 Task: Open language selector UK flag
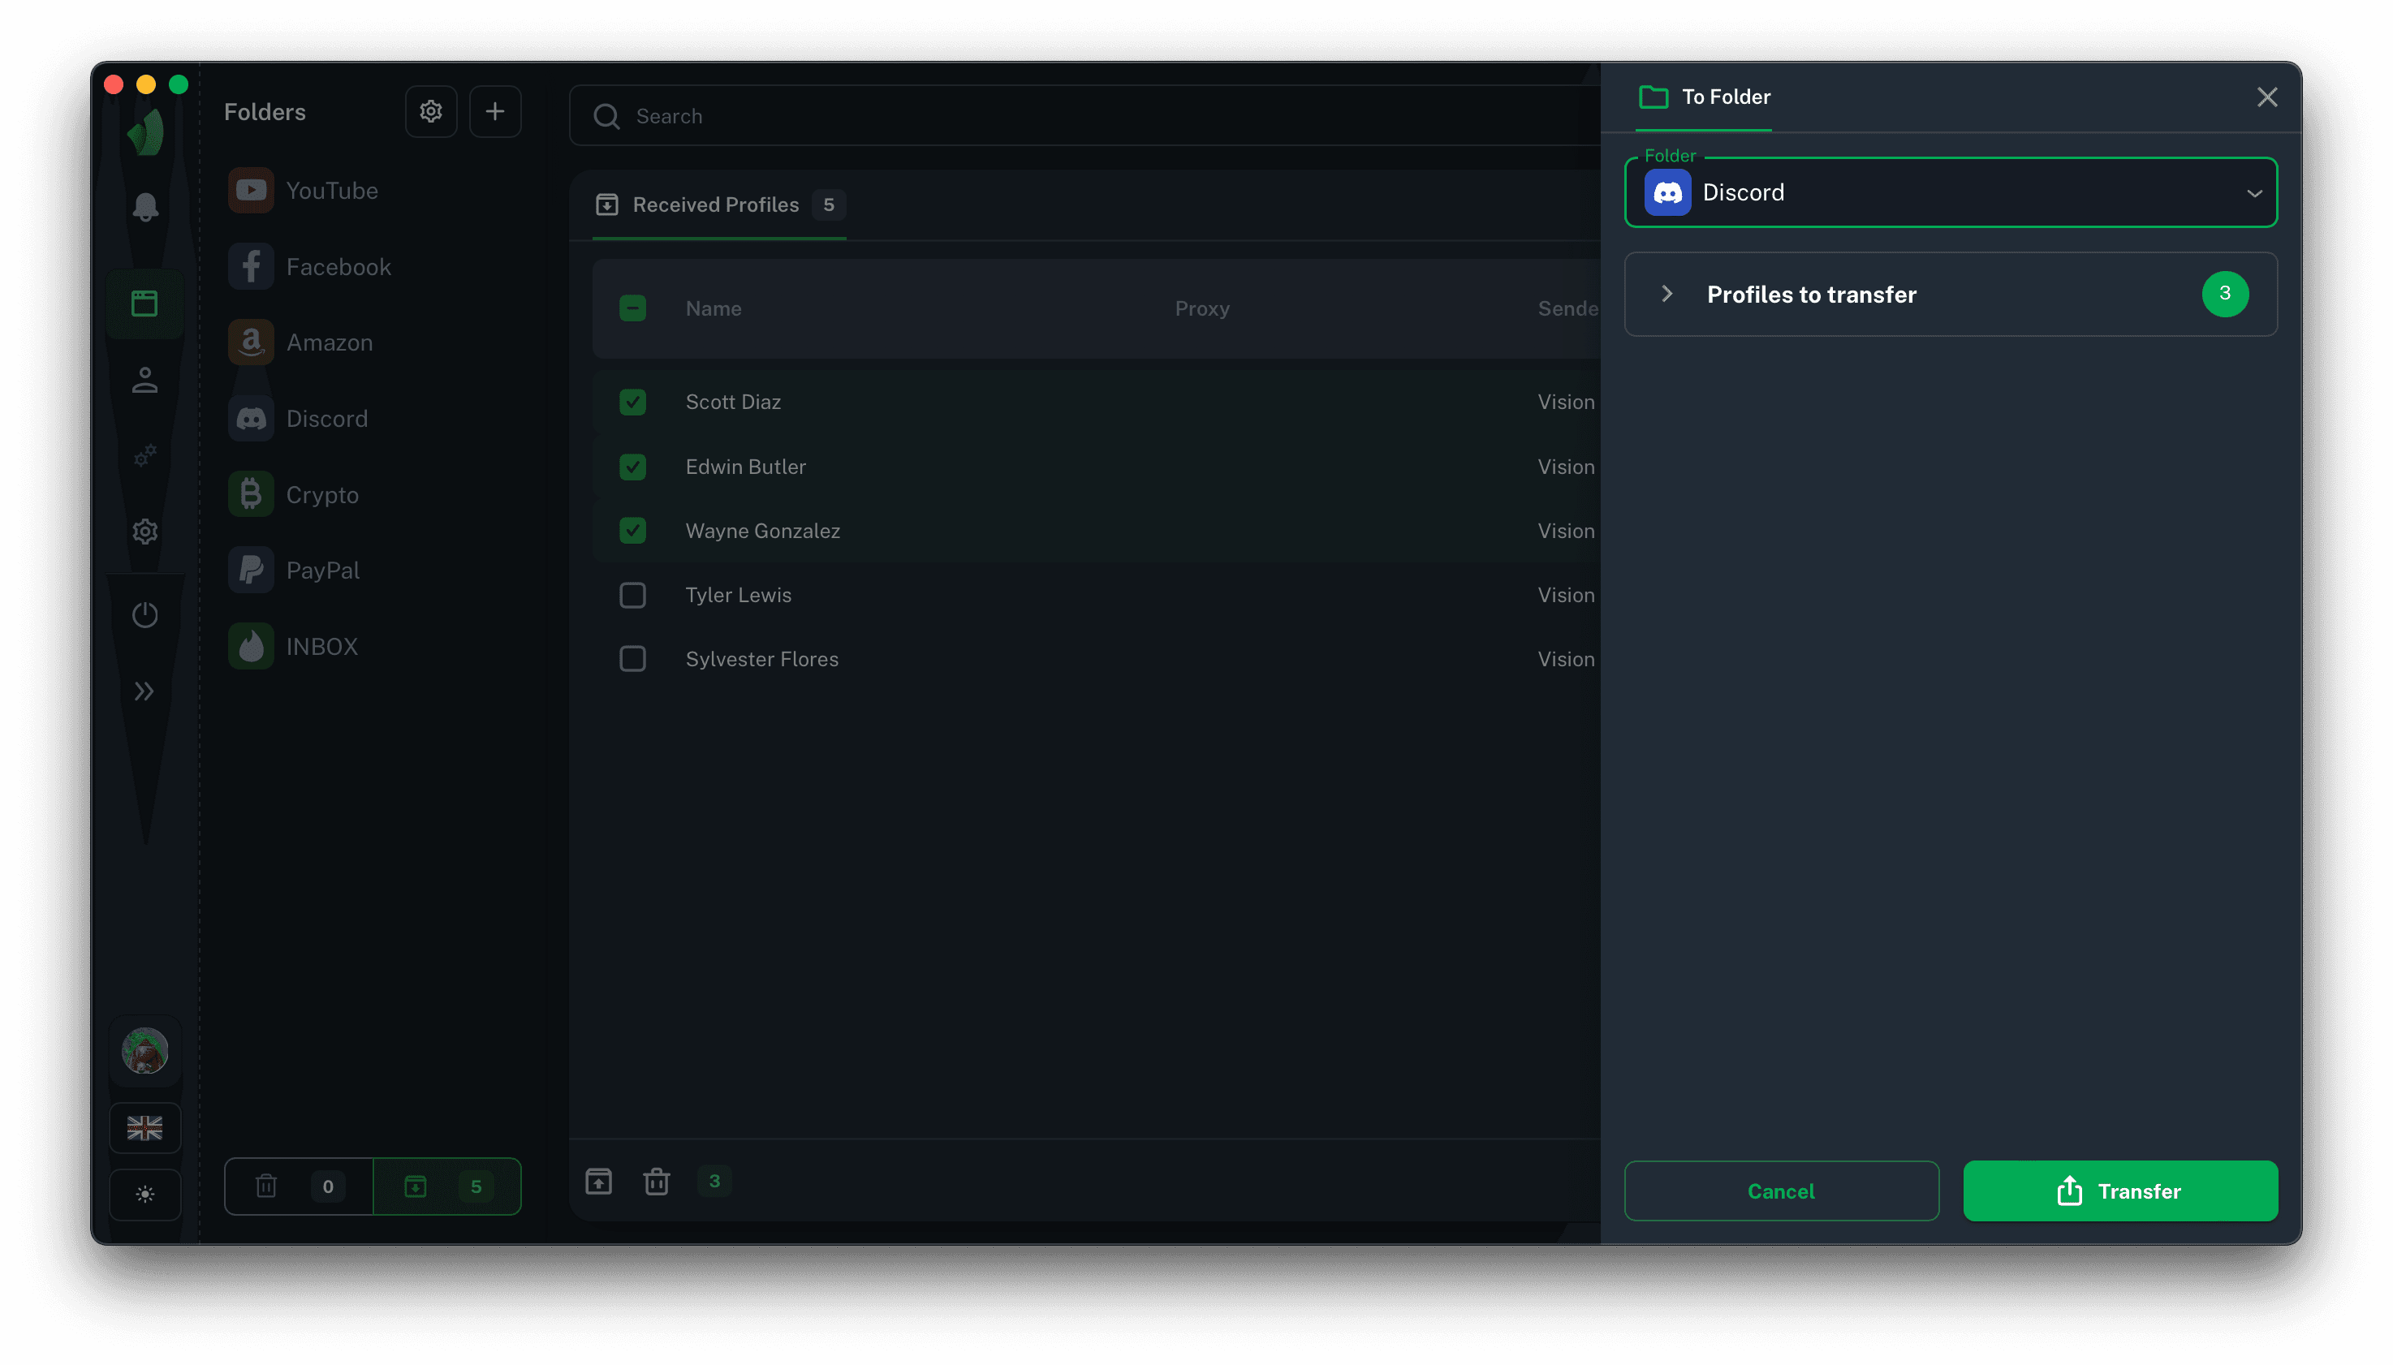(x=144, y=1127)
